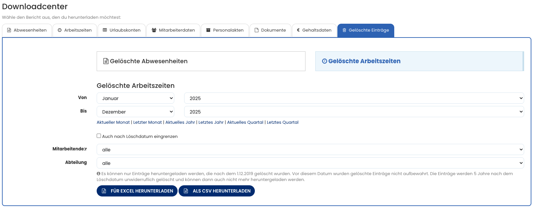The width and height of the screenshot is (534, 208).
Task: Click the Excel file icon on download button
Action: (104, 191)
